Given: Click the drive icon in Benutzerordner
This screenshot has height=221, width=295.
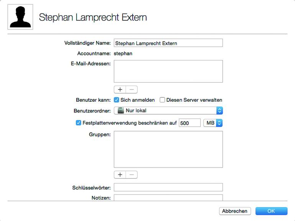Looking at the screenshot, I should pos(121,110).
